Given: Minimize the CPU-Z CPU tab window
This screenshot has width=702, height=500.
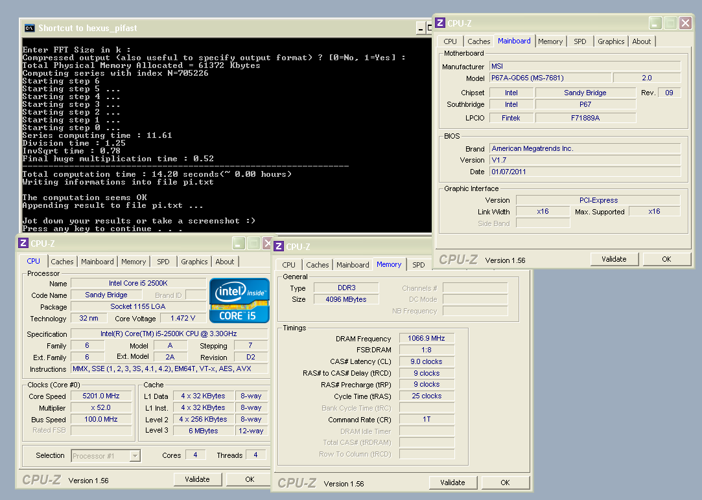Looking at the screenshot, I should [238, 244].
